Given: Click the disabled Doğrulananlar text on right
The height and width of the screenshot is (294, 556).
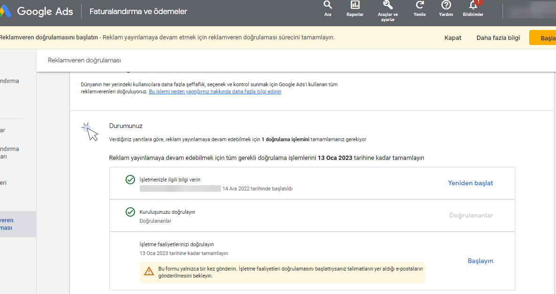Looking at the screenshot, I should 471,215.
